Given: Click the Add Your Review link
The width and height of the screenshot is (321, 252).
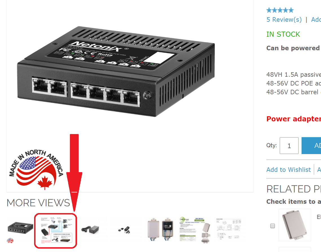Looking at the screenshot, I should (x=316, y=19).
